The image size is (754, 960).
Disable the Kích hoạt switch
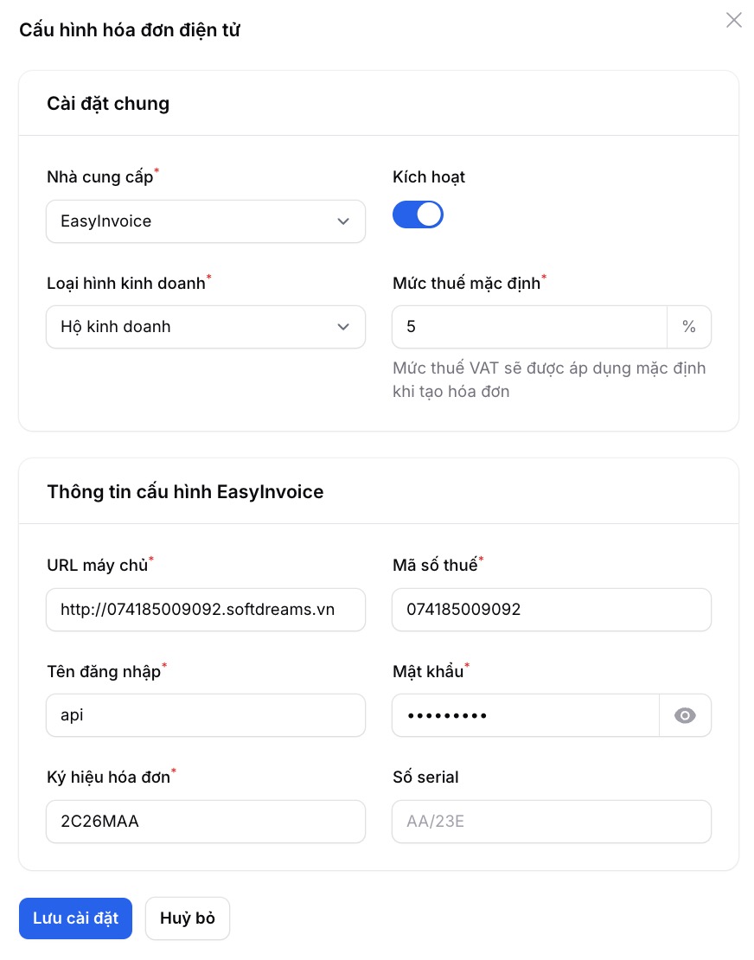(418, 214)
